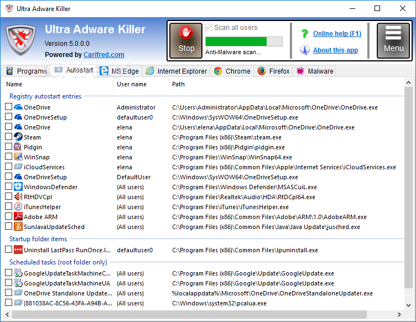Check the iCloudServices entry checkbox

8,167
